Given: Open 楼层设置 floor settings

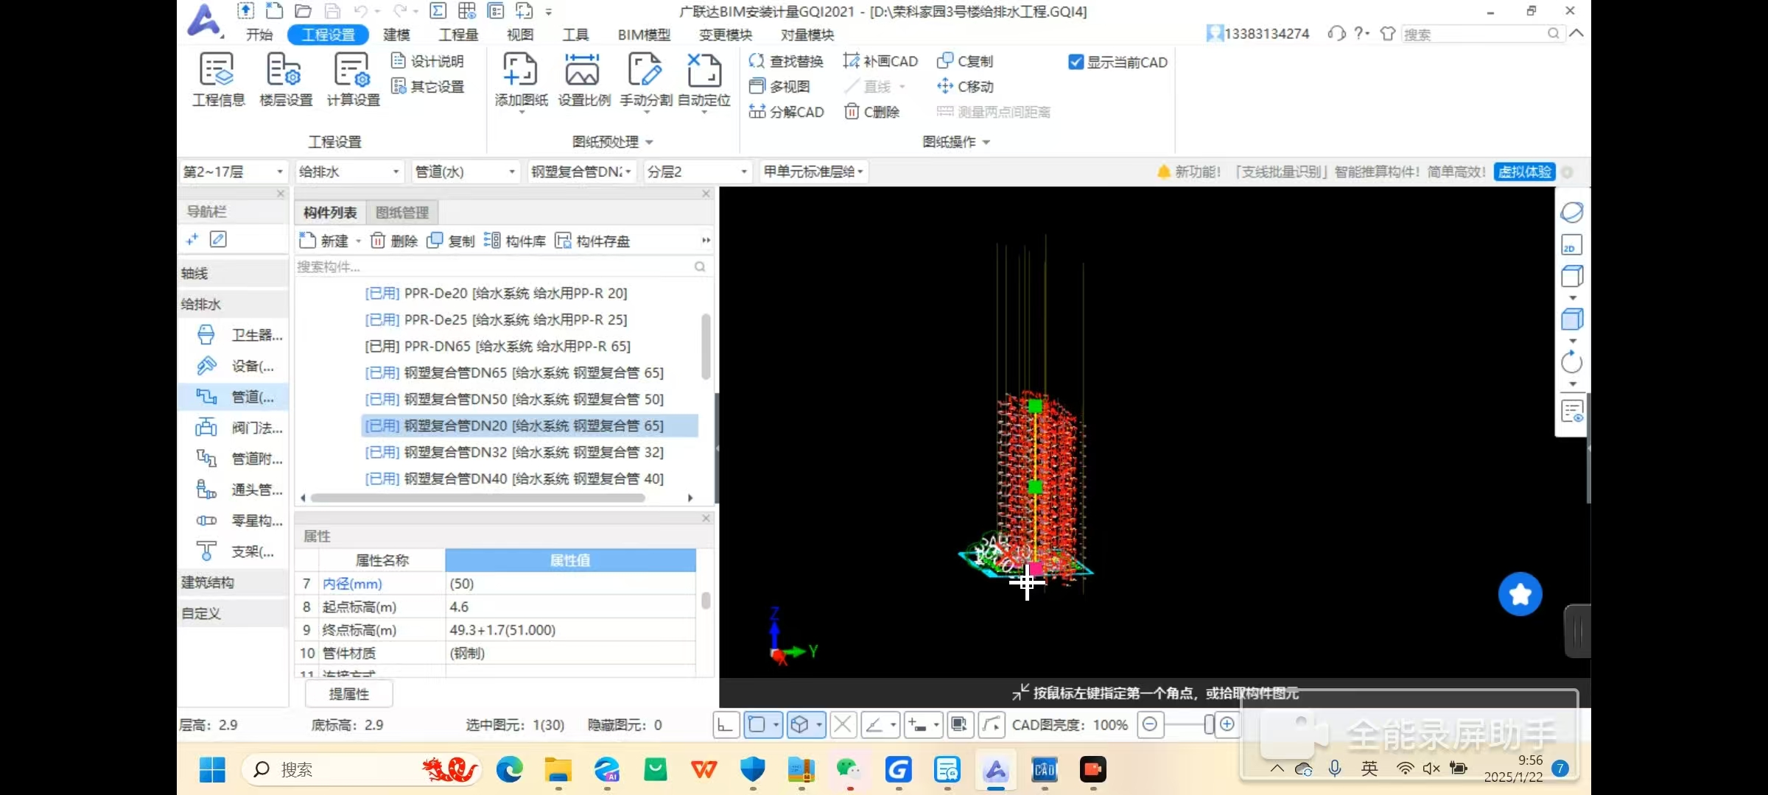Looking at the screenshot, I should click(286, 79).
